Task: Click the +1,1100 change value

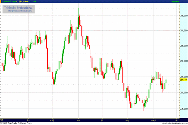Action: coord(32,2)
